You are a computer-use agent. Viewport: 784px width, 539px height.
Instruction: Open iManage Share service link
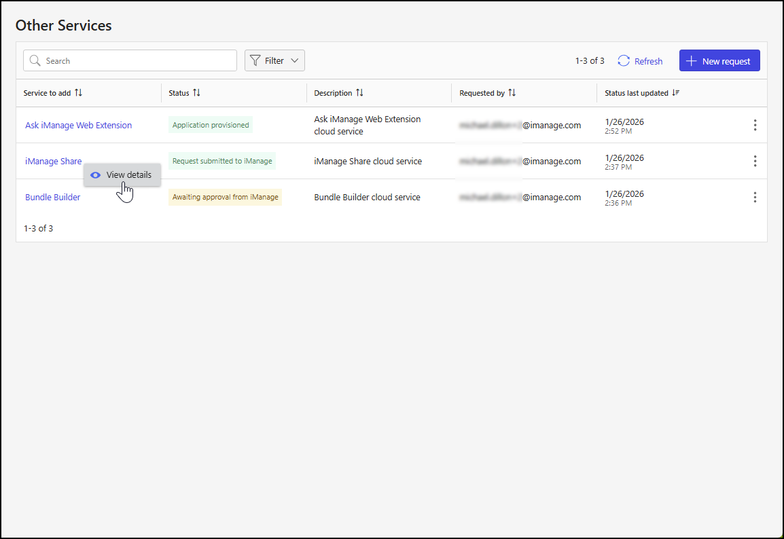pyautogui.click(x=54, y=162)
